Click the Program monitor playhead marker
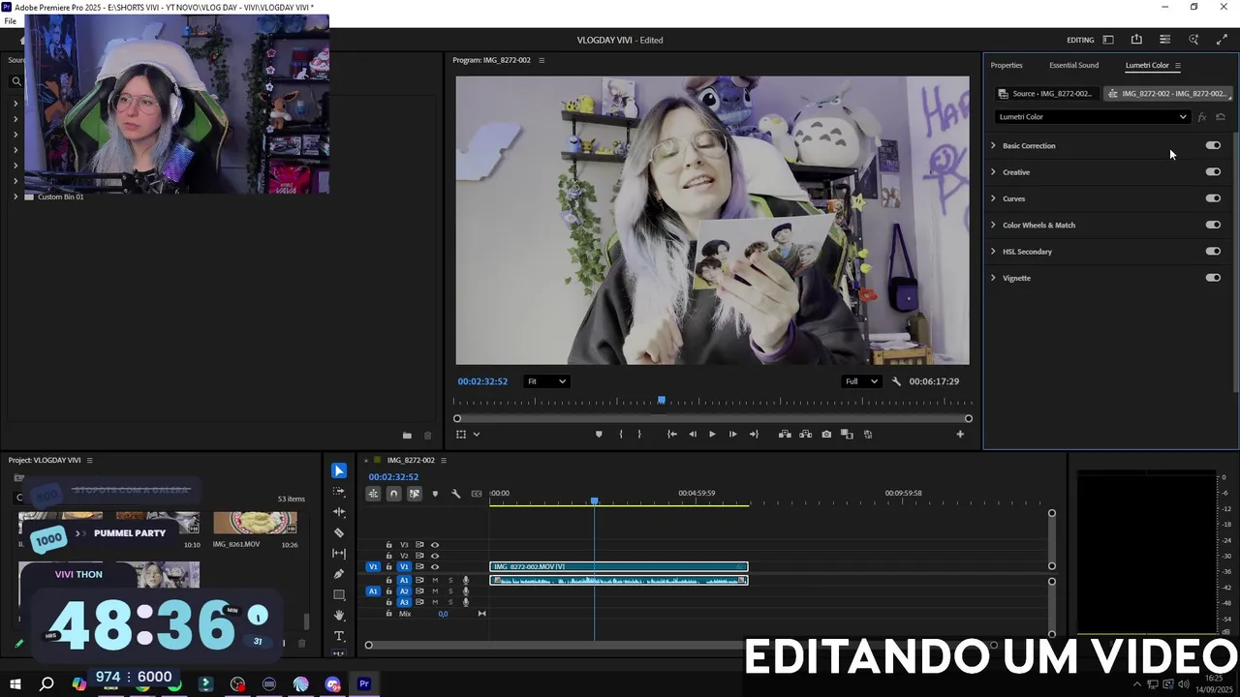This screenshot has height=697, width=1240. click(662, 400)
